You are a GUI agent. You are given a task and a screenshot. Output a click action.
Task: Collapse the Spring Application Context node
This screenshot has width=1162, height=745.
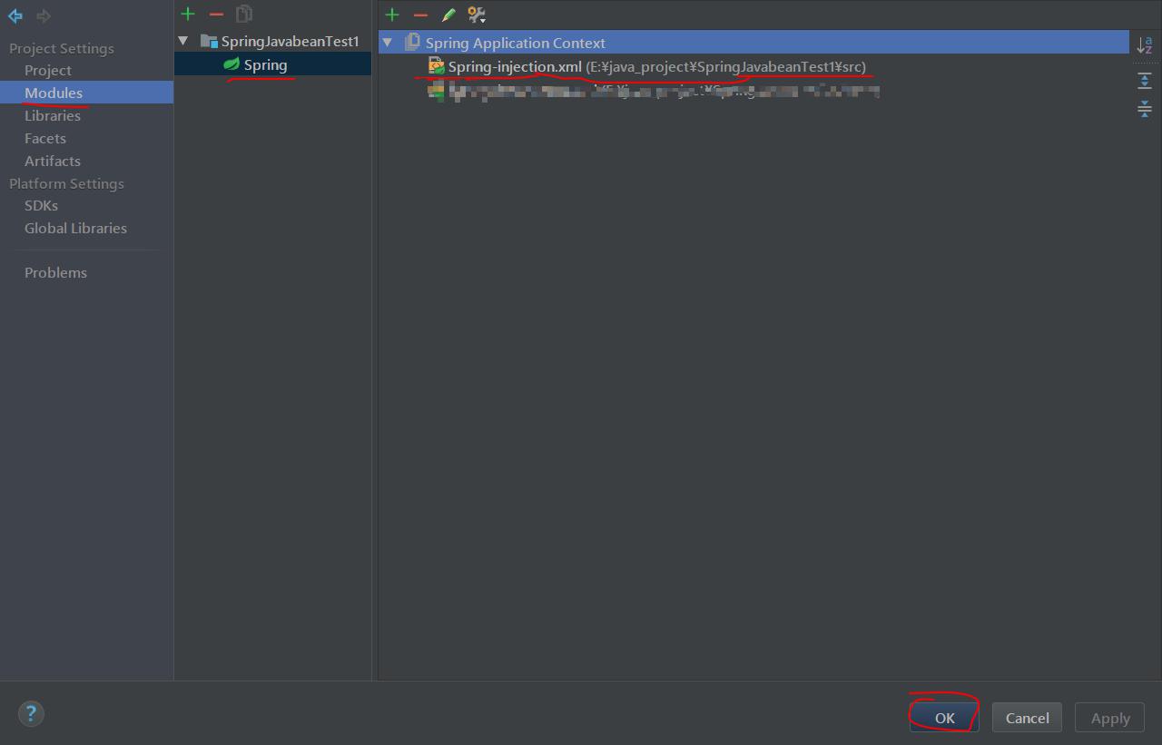[388, 43]
